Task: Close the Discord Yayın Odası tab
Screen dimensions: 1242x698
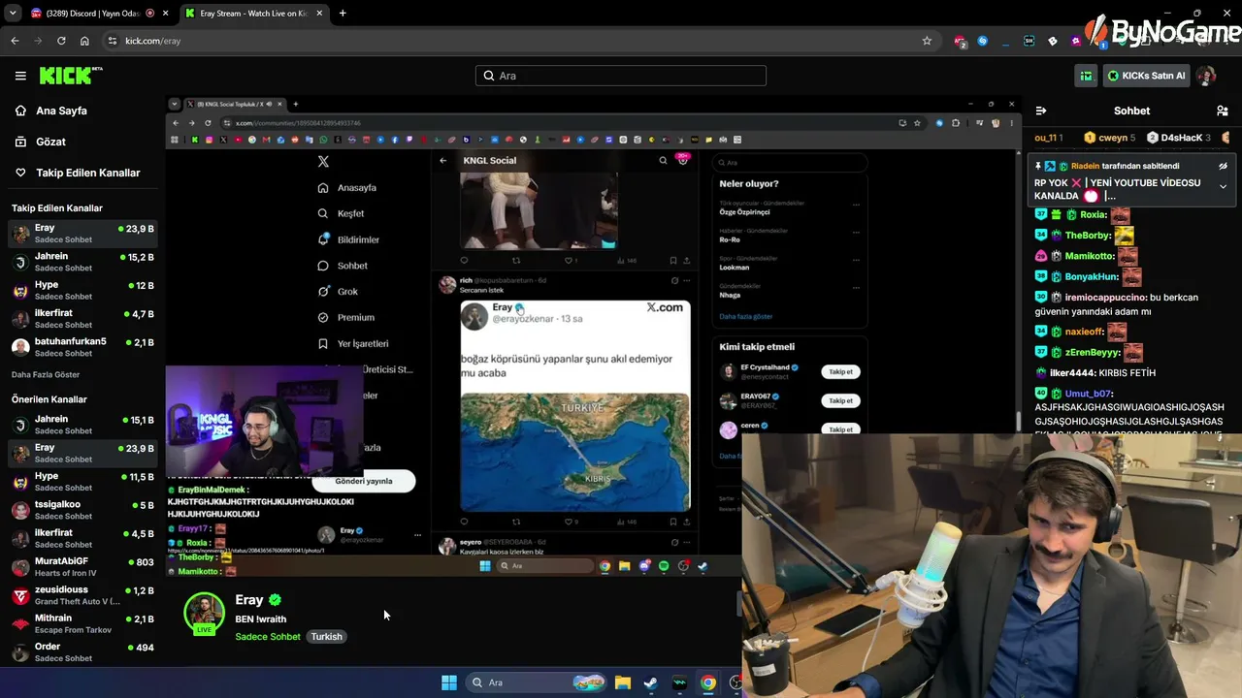Action: click(165, 13)
